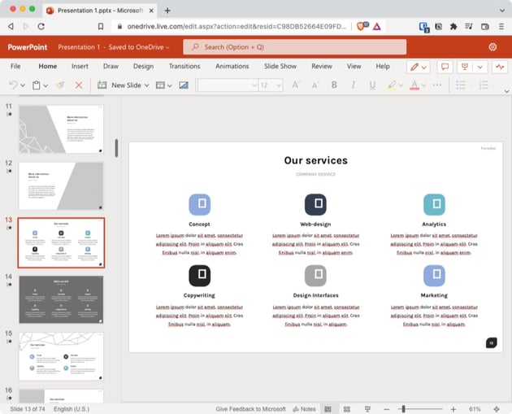
Task: Click the Comments speech bubble icon
Action: (445, 66)
